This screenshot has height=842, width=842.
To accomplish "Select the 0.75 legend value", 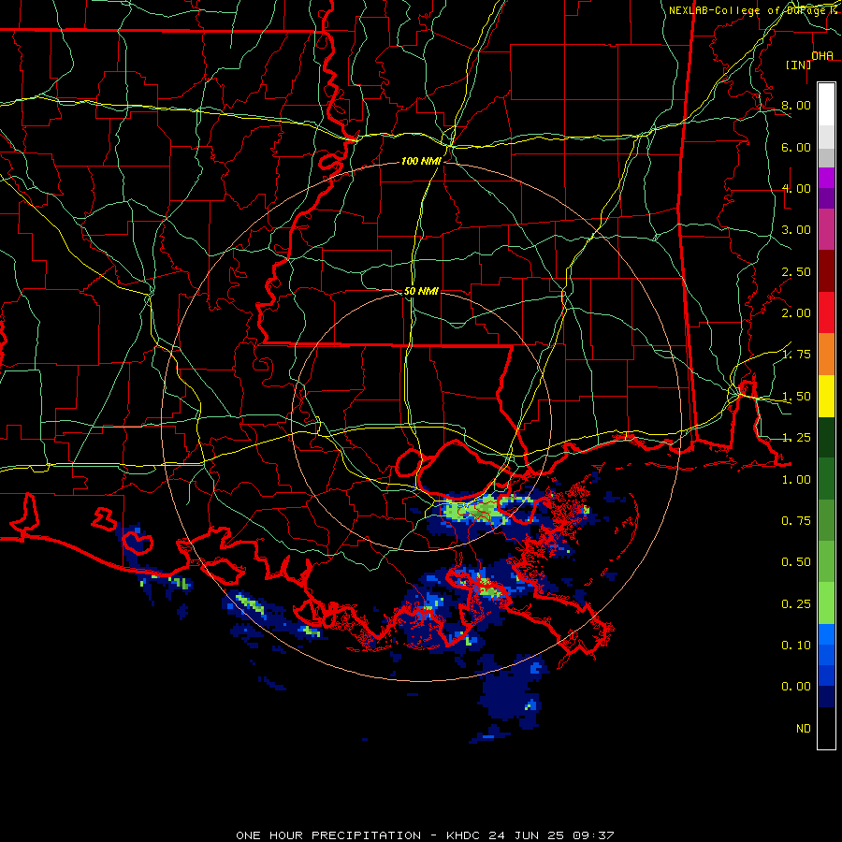I will point(796,521).
